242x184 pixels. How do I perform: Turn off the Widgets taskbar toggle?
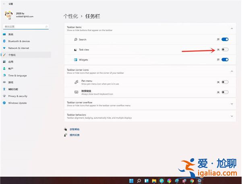[x=225, y=59]
